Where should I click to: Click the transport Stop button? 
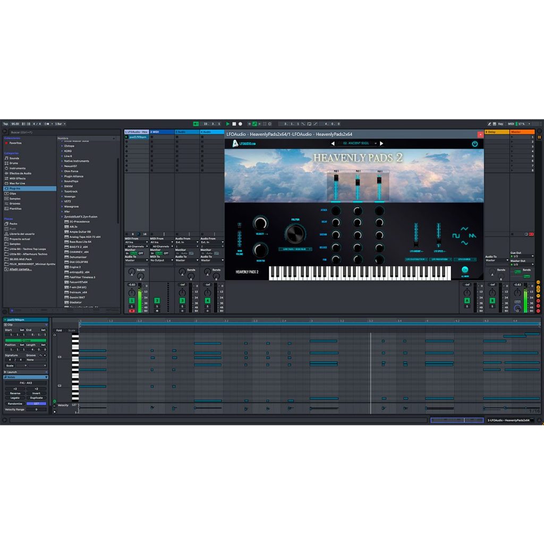(234, 124)
